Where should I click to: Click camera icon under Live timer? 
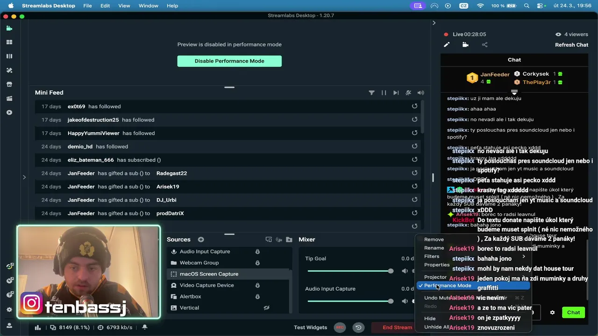(x=465, y=45)
